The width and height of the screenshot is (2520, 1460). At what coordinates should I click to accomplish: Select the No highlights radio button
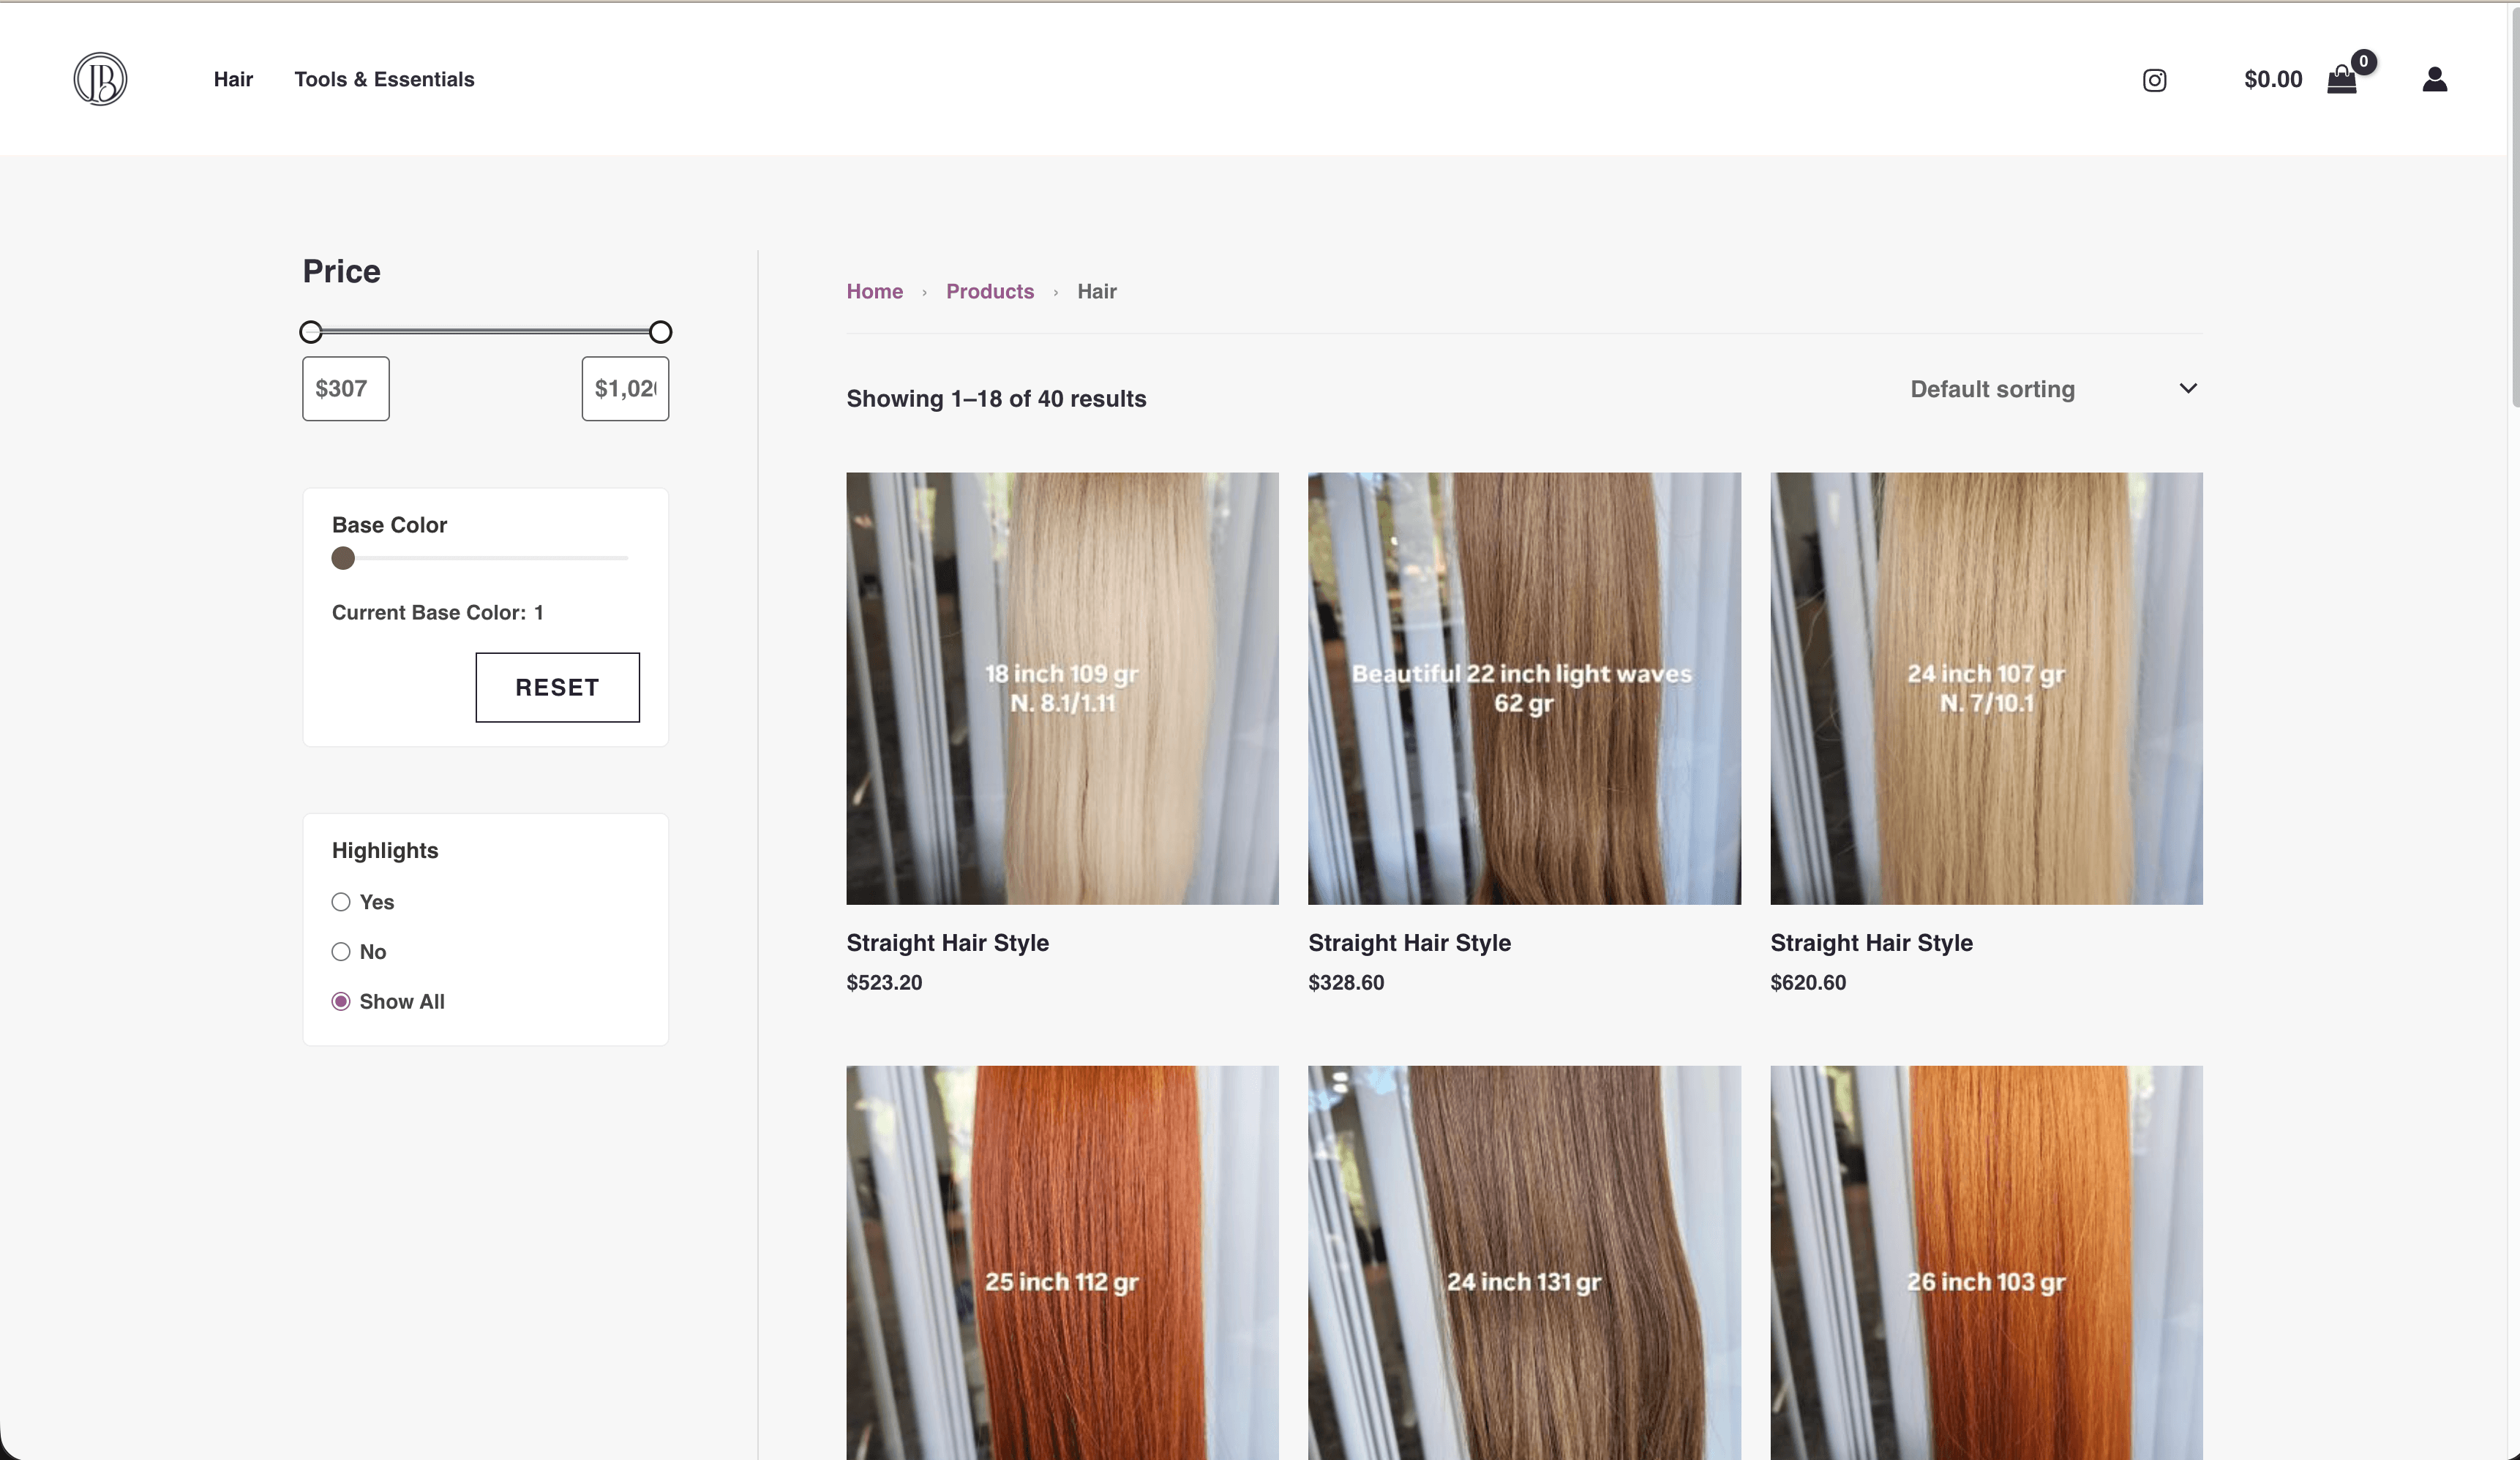coord(341,951)
